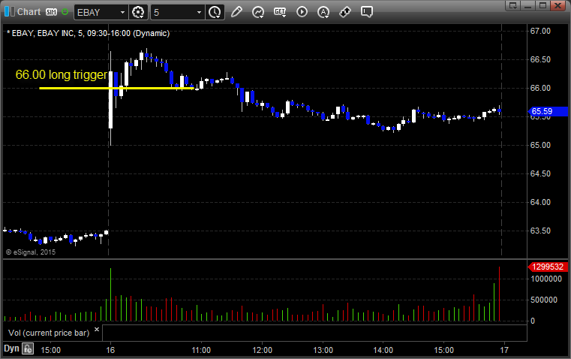The image size is (571, 359).
Task: Click the blue symbol-link bars icon
Action: coord(10,12)
